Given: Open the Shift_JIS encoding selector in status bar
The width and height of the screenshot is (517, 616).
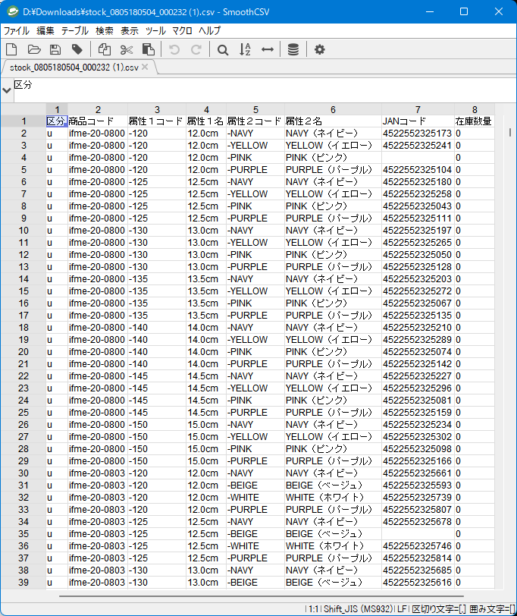Looking at the screenshot, I should pyautogui.click(x=353, y=608).
